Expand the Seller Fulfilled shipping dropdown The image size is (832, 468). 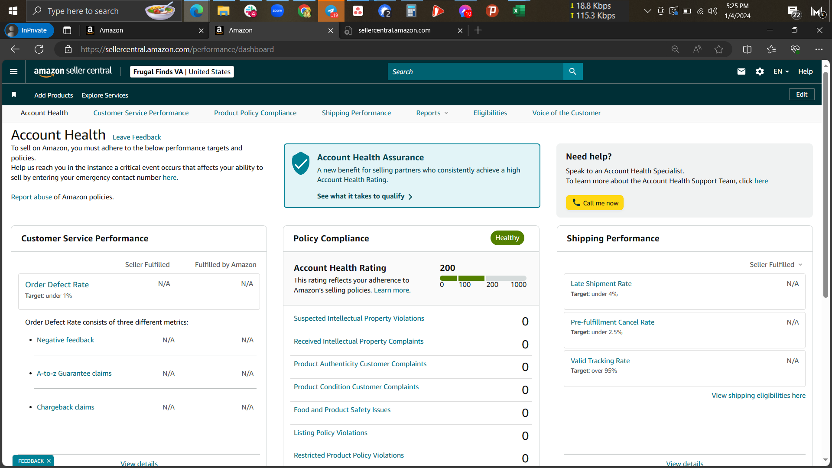click(776, 265)
